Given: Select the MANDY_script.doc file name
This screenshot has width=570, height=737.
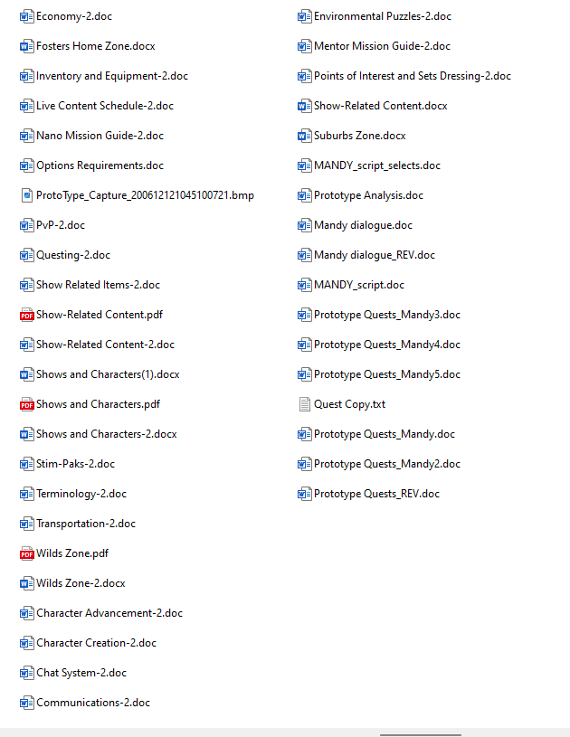Looking at the screenshot, I should click(359, 285).
